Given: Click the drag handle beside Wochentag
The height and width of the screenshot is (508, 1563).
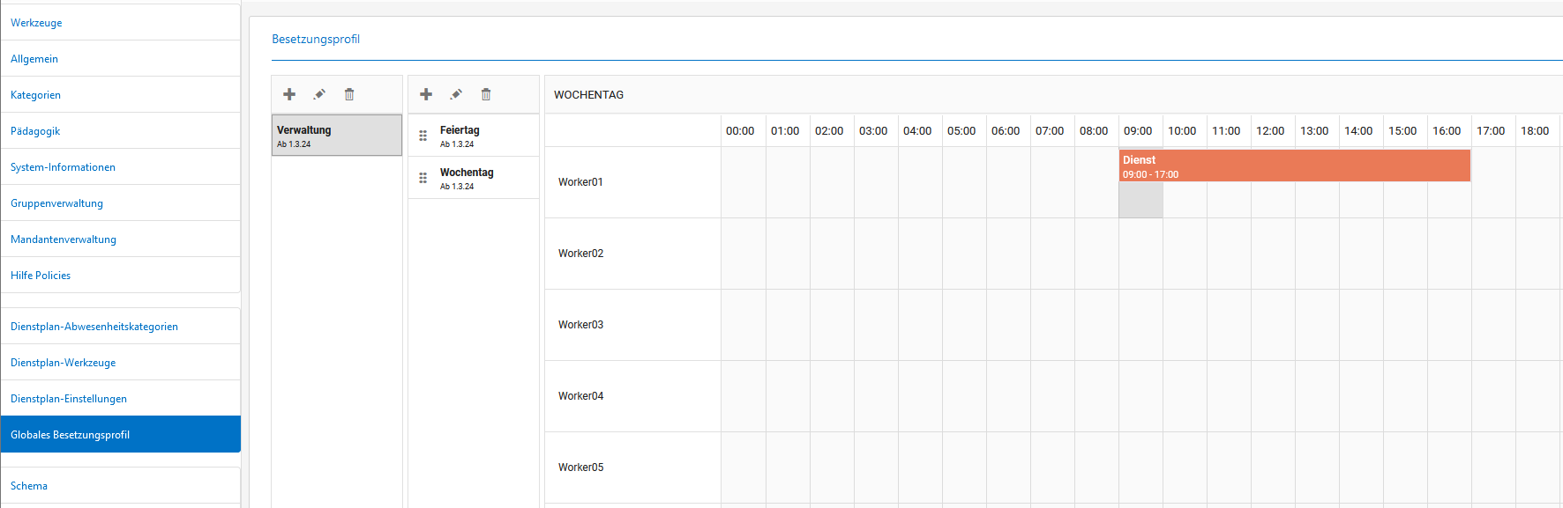Looking at the screenshot, I should tap(423, 178).
